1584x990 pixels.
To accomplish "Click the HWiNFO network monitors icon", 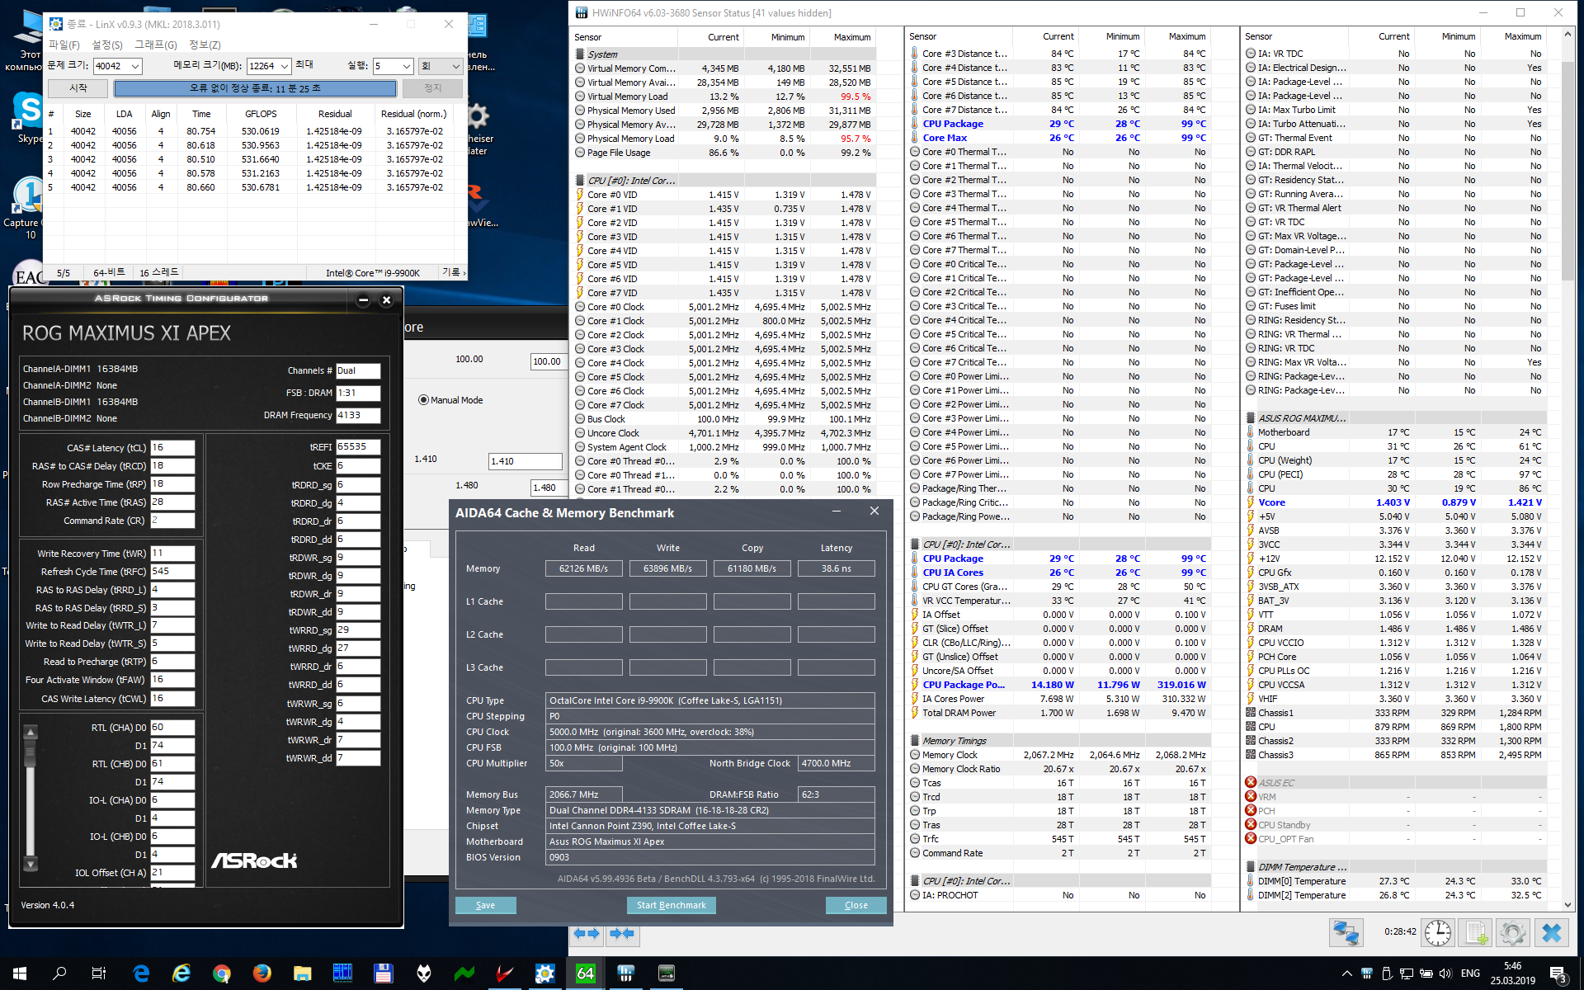I will coord(1346,933).
